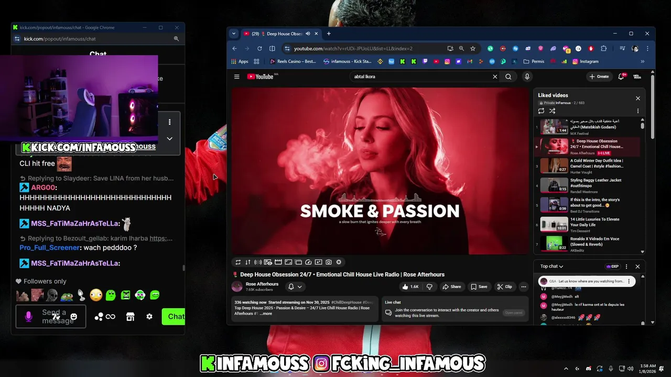Click the screenshot camera icon below the player
The width and height of the screenshot is (671, 377).
coord(329,262)
